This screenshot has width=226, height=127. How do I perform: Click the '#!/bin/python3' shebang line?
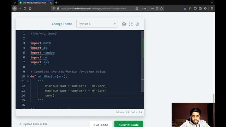(43, 34)
